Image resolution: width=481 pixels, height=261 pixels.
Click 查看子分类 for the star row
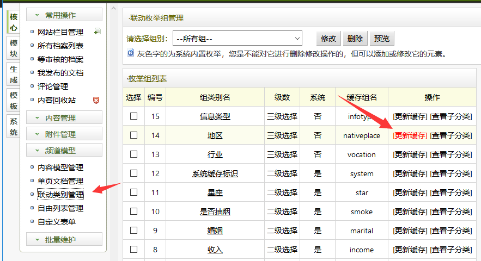pos(451,192)
